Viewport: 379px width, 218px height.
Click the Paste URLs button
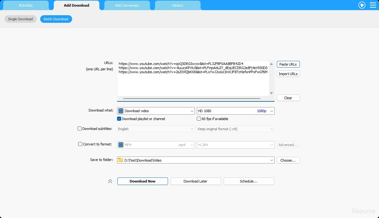(288, 64)
